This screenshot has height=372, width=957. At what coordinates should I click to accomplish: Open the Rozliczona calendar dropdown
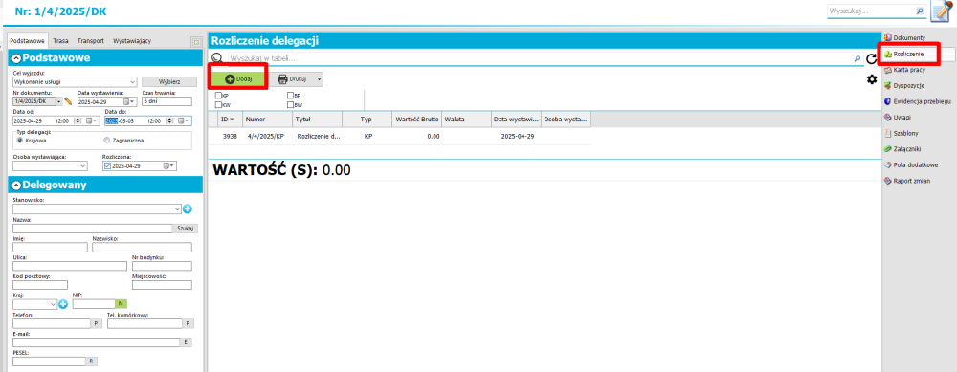click(x=169, y=165)
